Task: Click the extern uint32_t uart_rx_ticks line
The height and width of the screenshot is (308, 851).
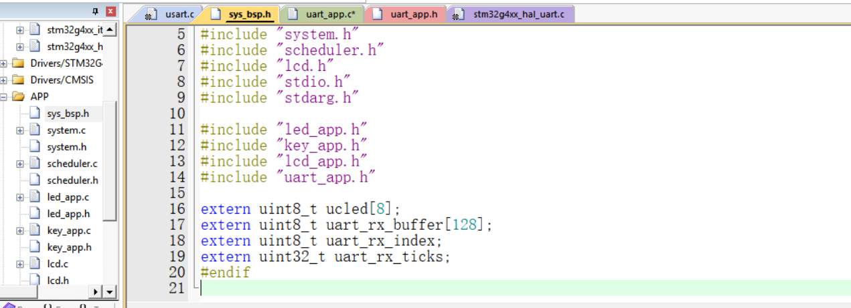Action: [326, 257]
